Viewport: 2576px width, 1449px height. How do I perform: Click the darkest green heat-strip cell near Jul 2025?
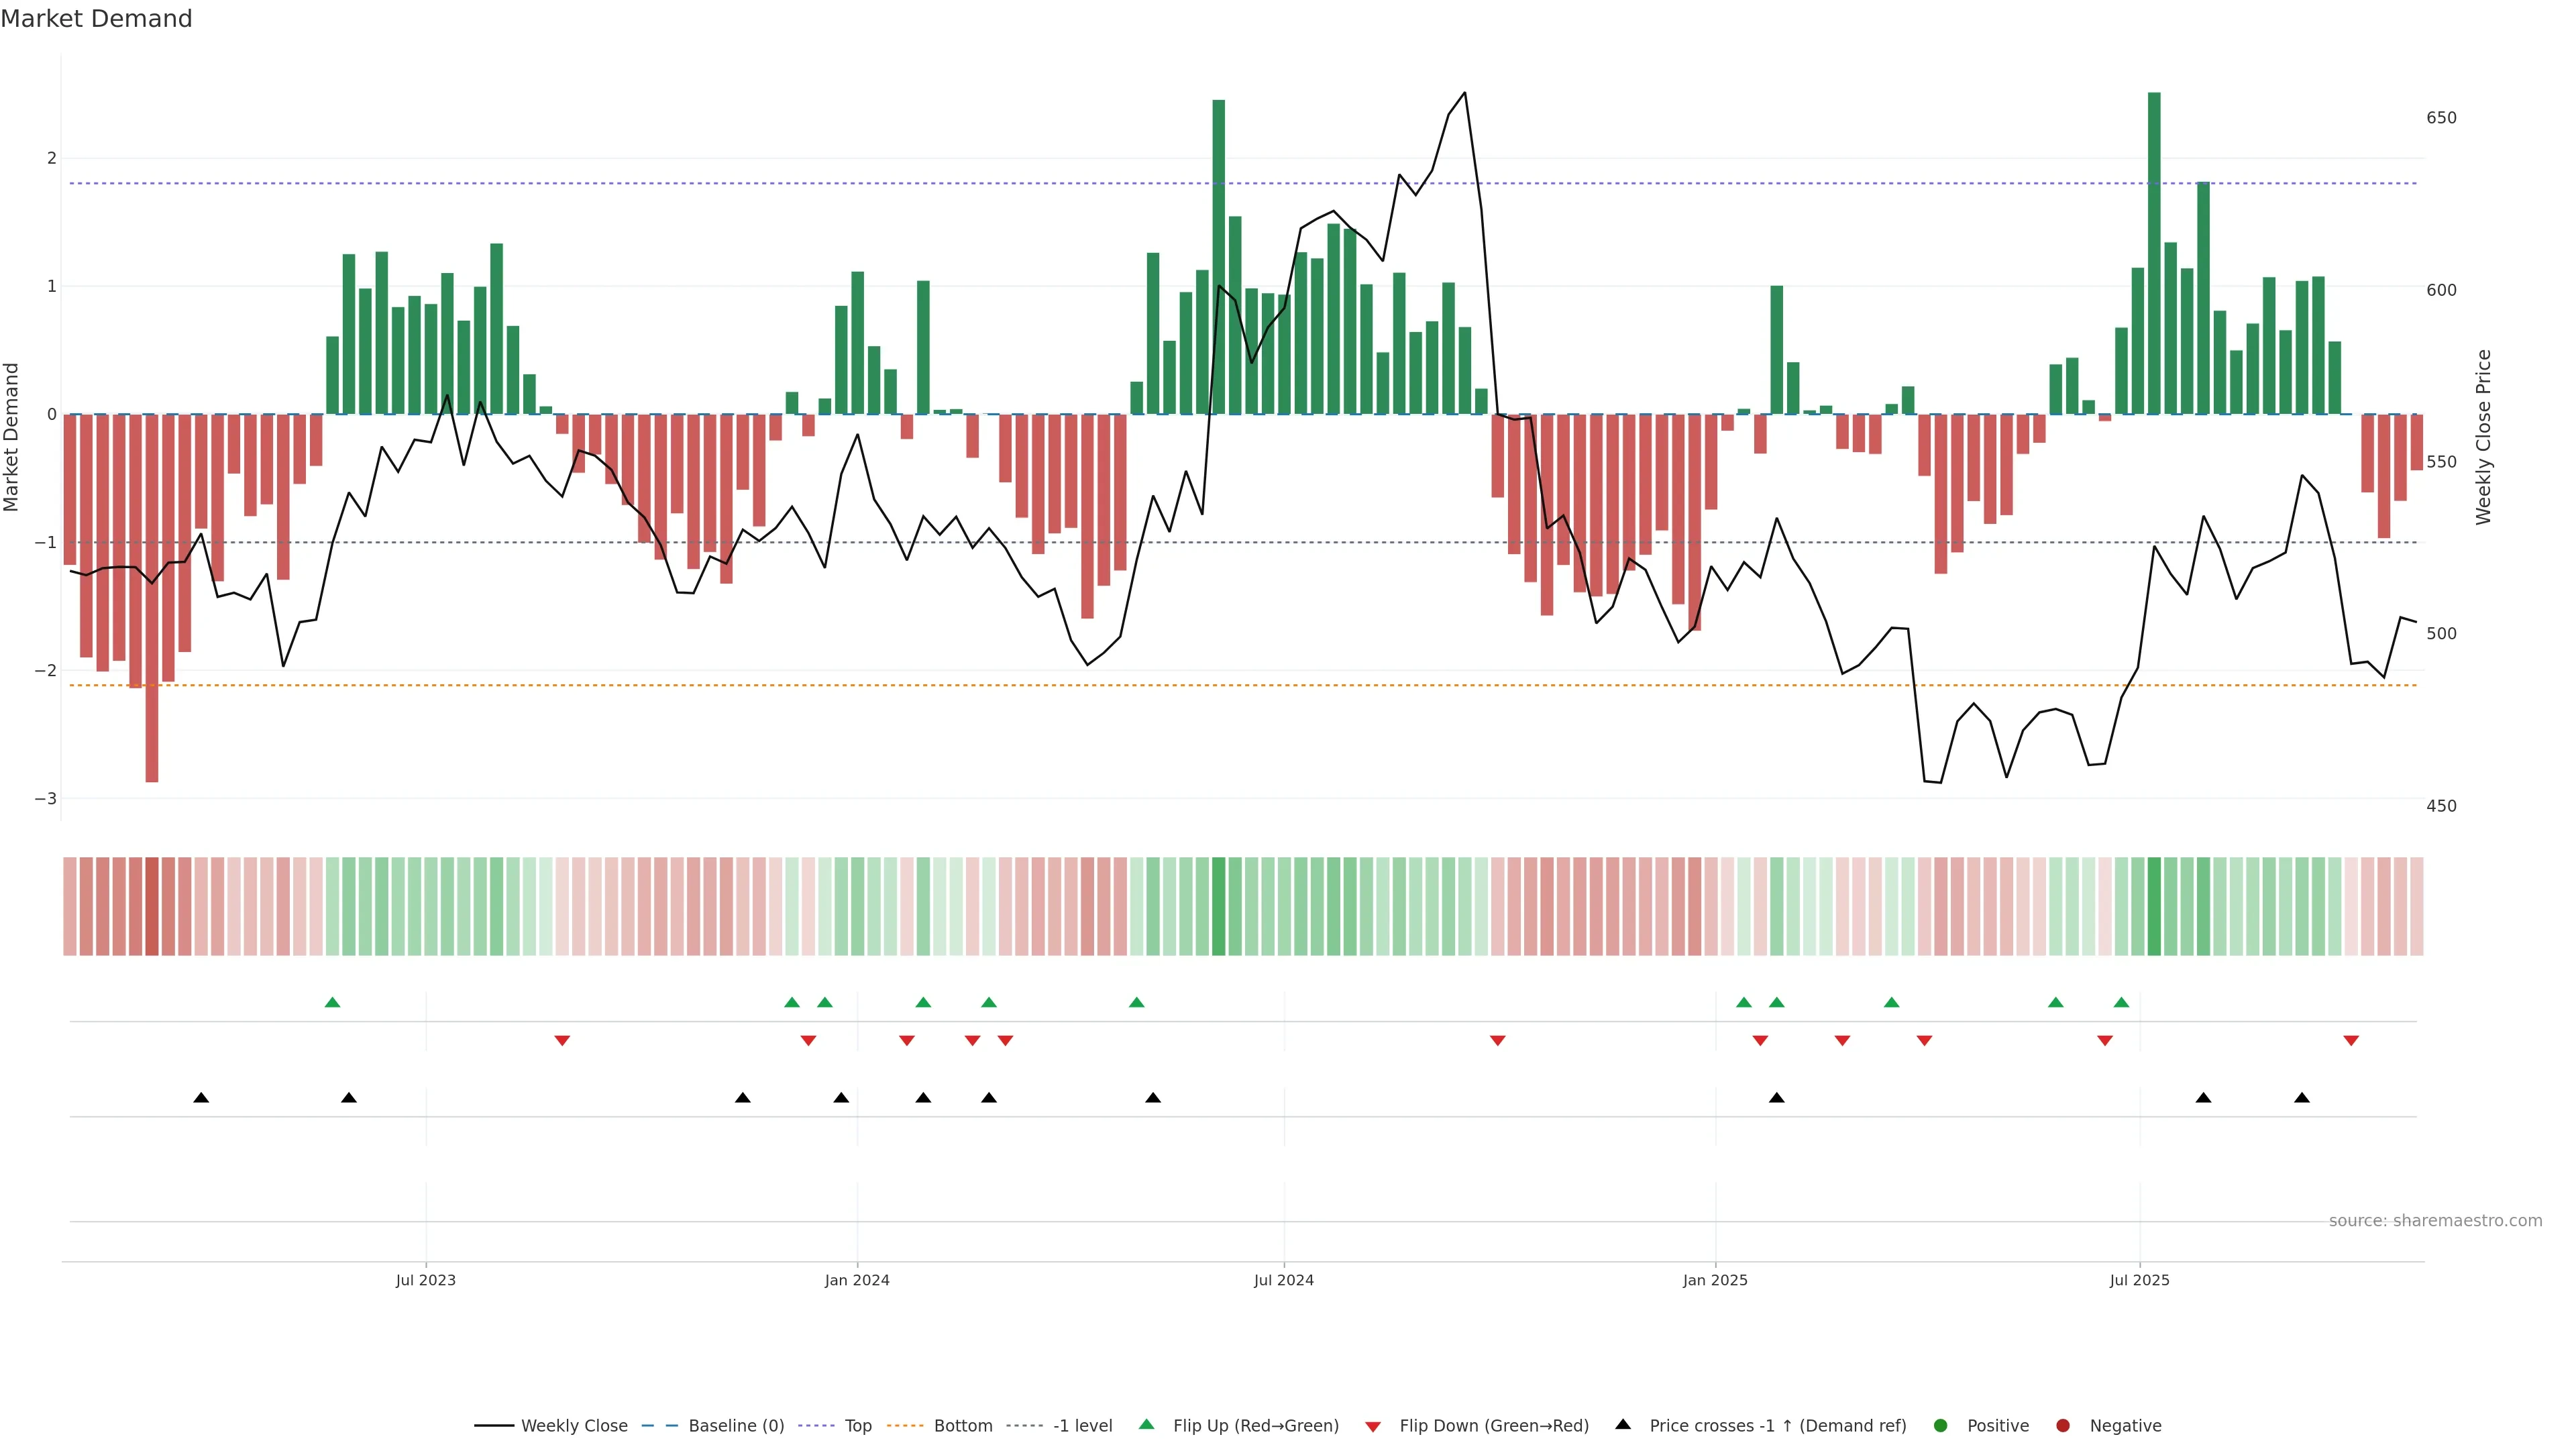(2154, 906)
